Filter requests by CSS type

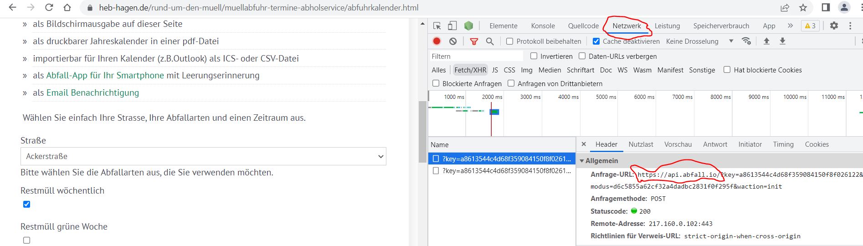509,70
